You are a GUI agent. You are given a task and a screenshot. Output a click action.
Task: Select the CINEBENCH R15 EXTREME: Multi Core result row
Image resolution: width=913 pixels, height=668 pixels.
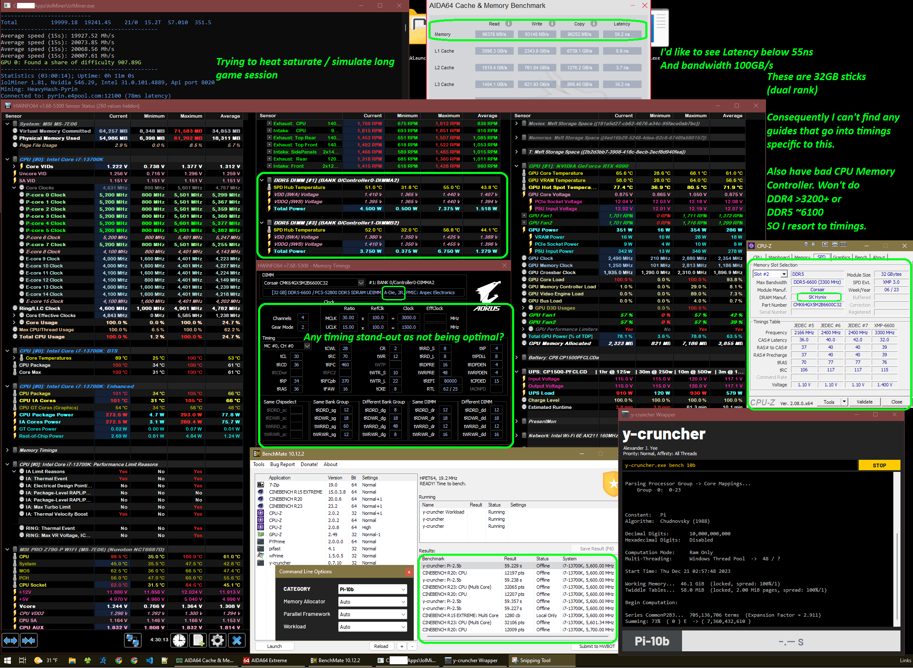pos(517,615)
